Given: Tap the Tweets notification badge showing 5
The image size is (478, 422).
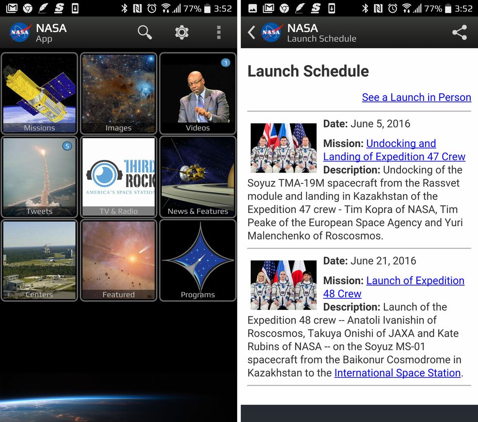Looking at the screenshot, I should [67, 146].
